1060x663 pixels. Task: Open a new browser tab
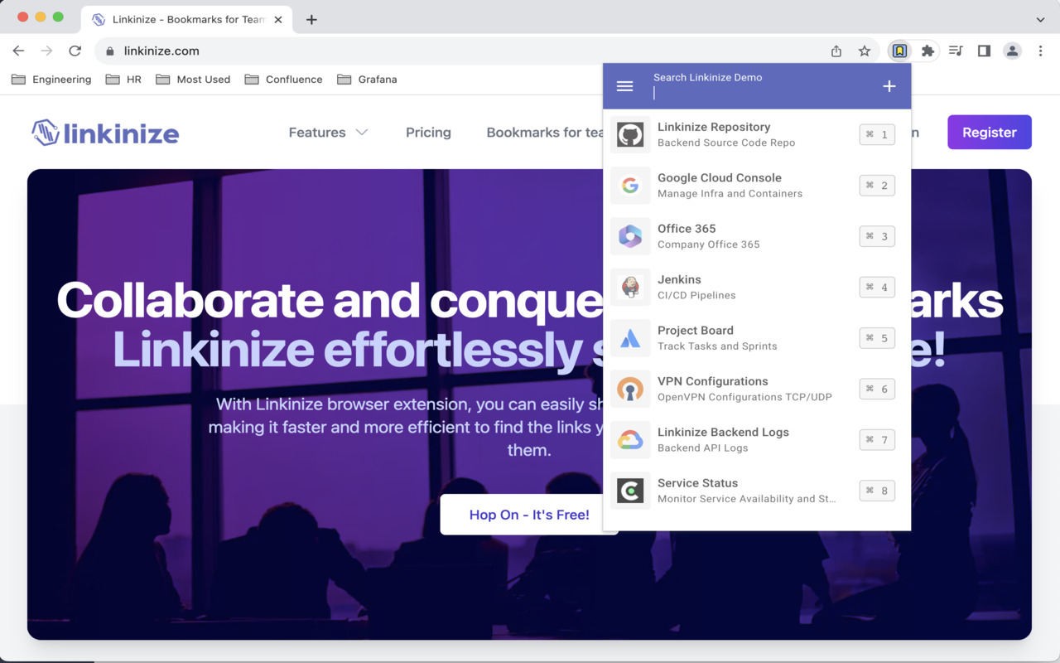click(311, 19)
